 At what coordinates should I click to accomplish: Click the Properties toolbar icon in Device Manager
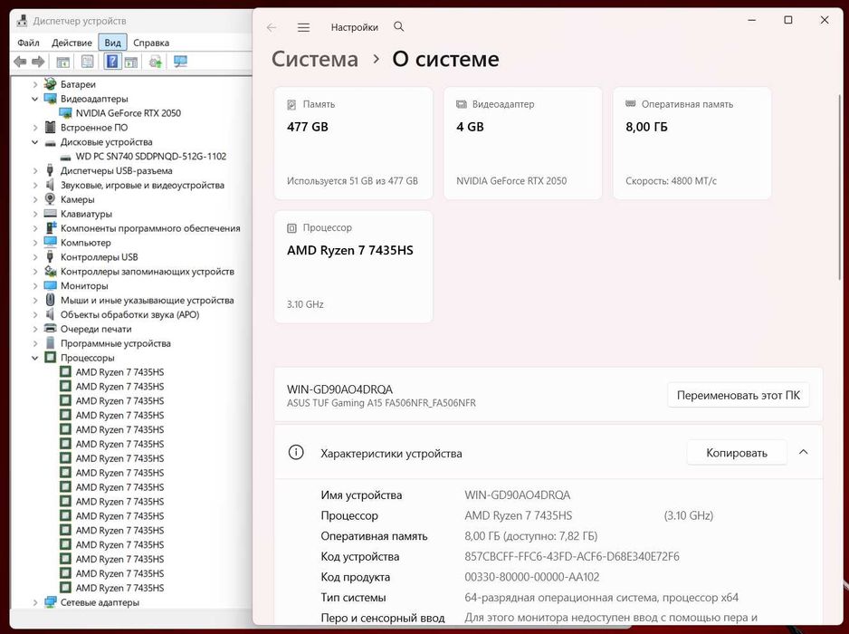pos(87,62)
